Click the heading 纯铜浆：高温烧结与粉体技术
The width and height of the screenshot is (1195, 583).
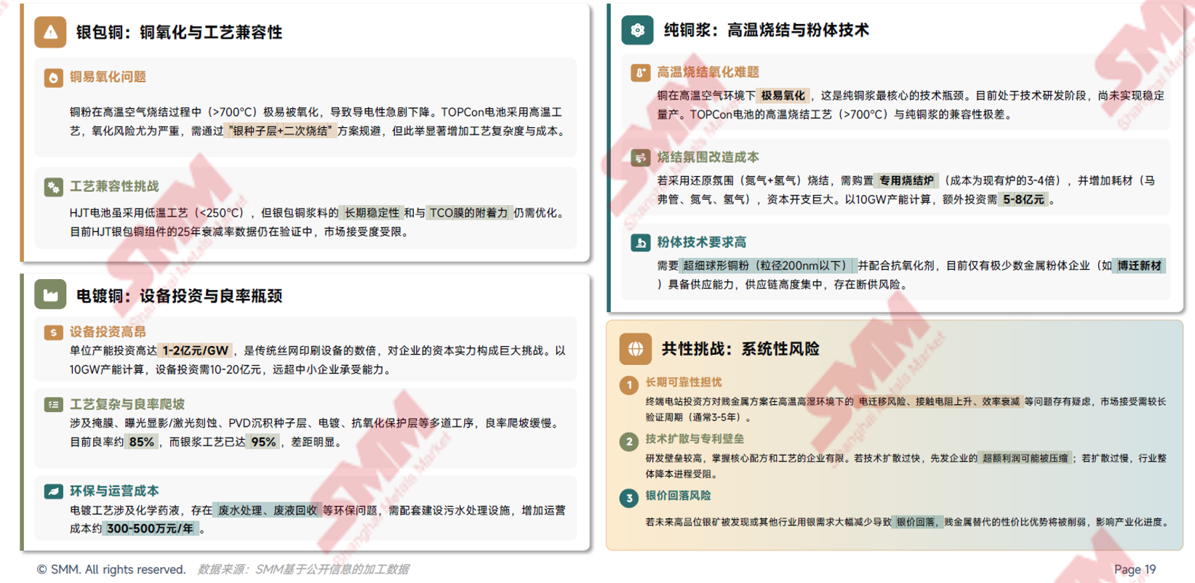click(x=766, y=31)
